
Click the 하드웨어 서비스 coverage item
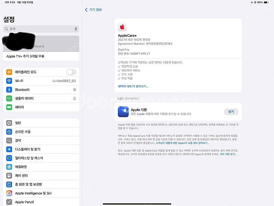[129, 70]
